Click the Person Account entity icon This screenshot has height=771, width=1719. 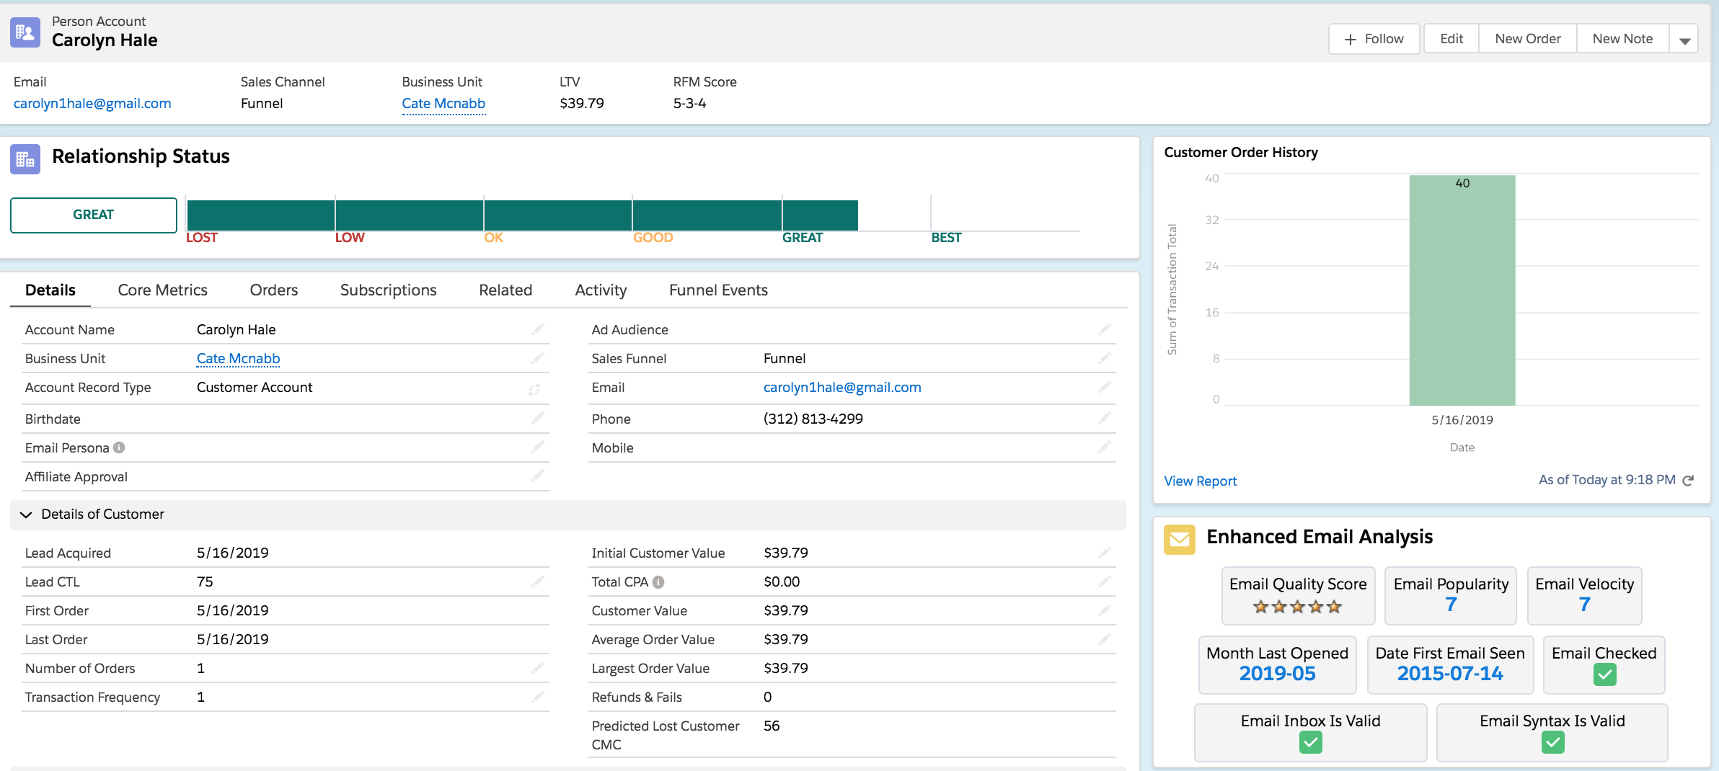(24, 32)
